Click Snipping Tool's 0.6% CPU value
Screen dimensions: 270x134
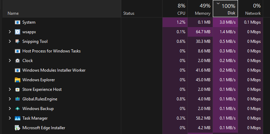(x=181, y=41)
